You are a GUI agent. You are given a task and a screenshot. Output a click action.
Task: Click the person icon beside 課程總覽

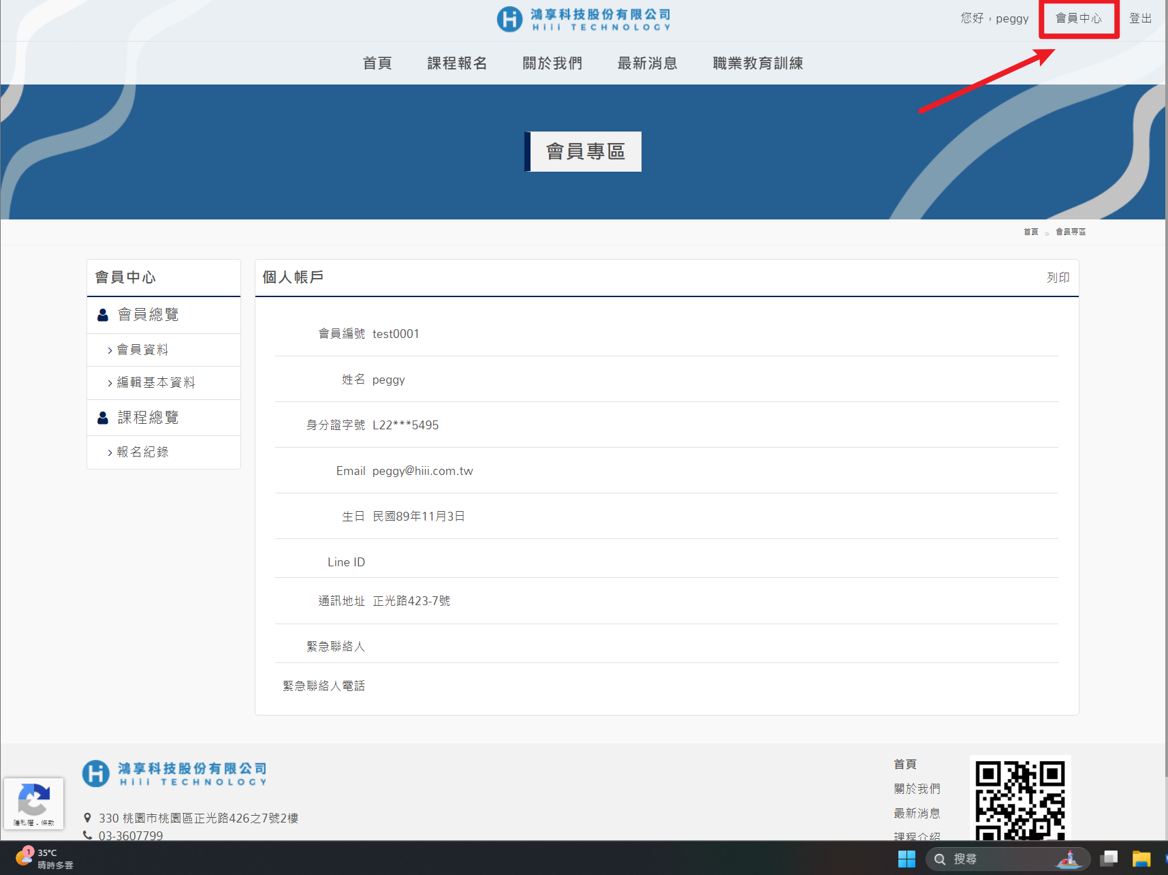pyautogui.click(x=103, y=418)
